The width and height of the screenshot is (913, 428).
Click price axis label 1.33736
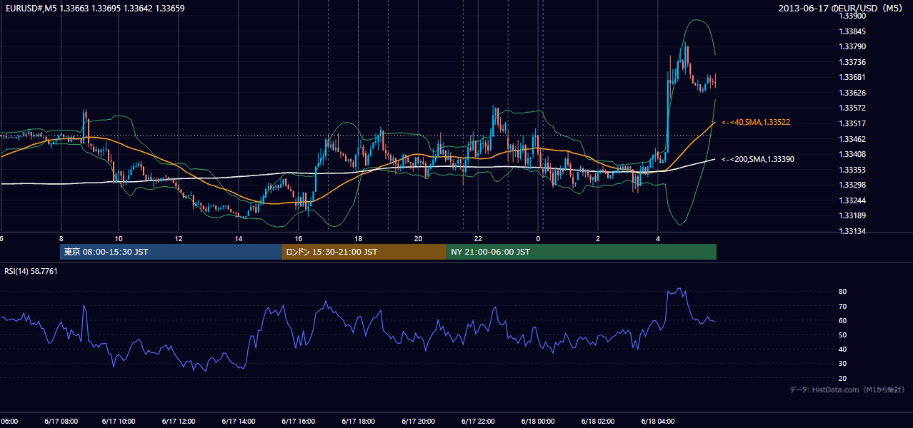[x=851, y=63]
